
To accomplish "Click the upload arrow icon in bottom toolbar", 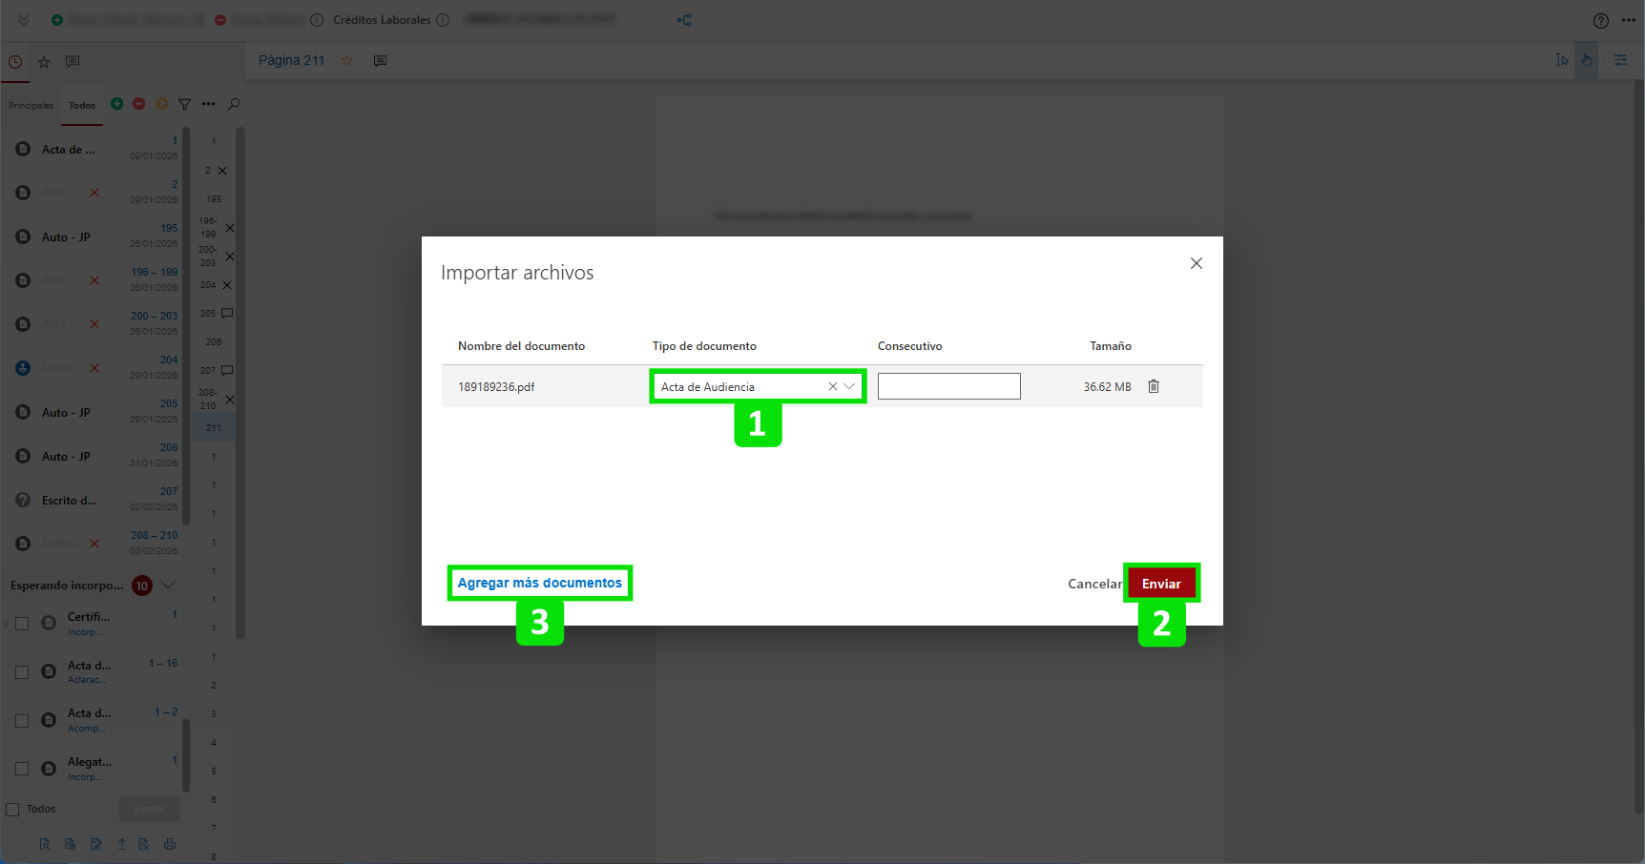I will 121,844.
